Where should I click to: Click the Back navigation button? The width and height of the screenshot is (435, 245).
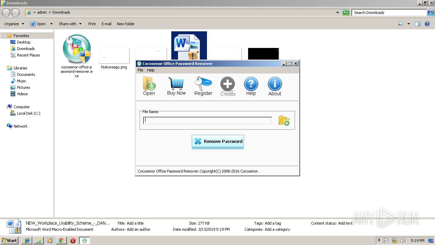(x=6, y=13)
